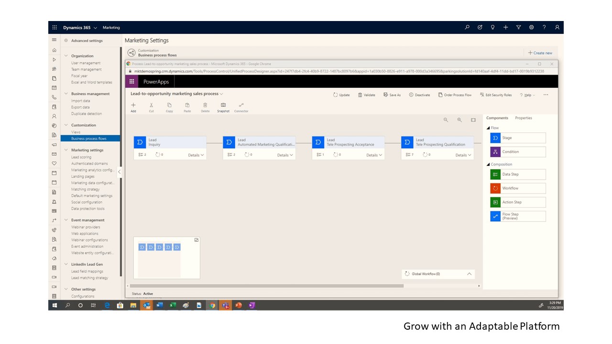The width and height of the screenshot is (612, 344).
Task: Zoom out of the process canvas
Action: 446,120
